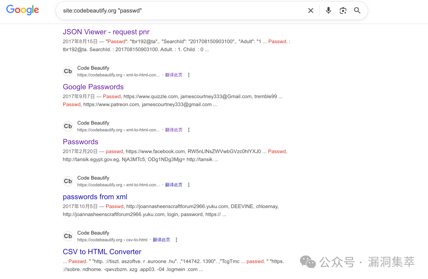Click the 2017年8月15日 date in the first snippet

point(80,42)
